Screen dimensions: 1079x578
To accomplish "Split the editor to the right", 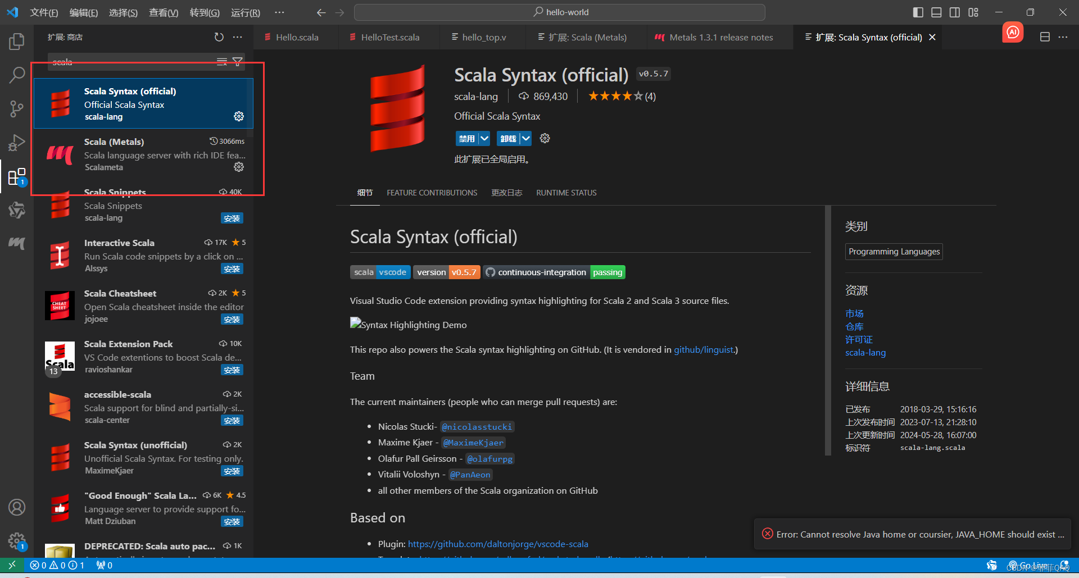I will coord(1045,37).
